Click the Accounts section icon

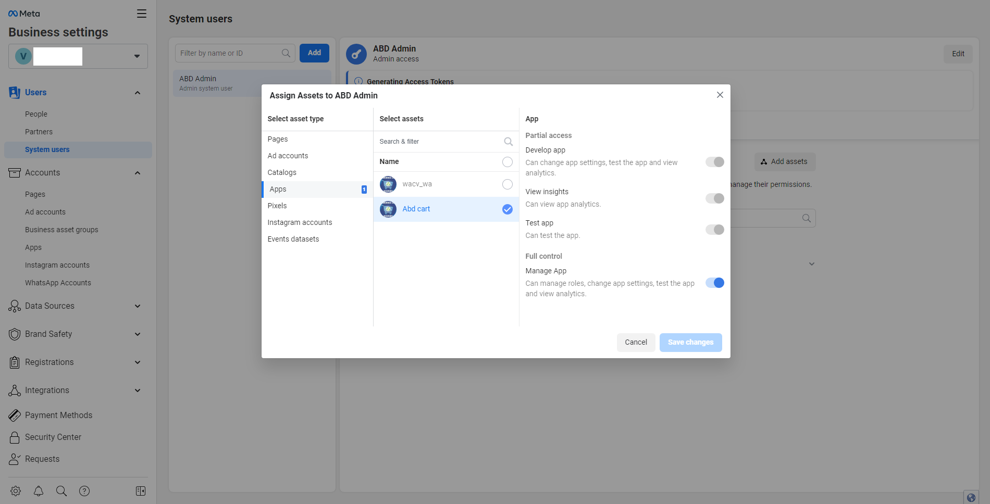pos(15,173)
